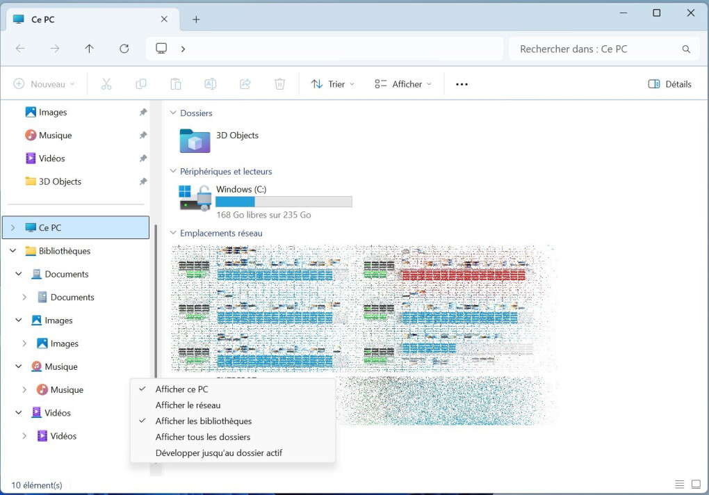Open the three-dot more options menu
This screenshot has height=495, width=709.
click(x=462, y=84)
